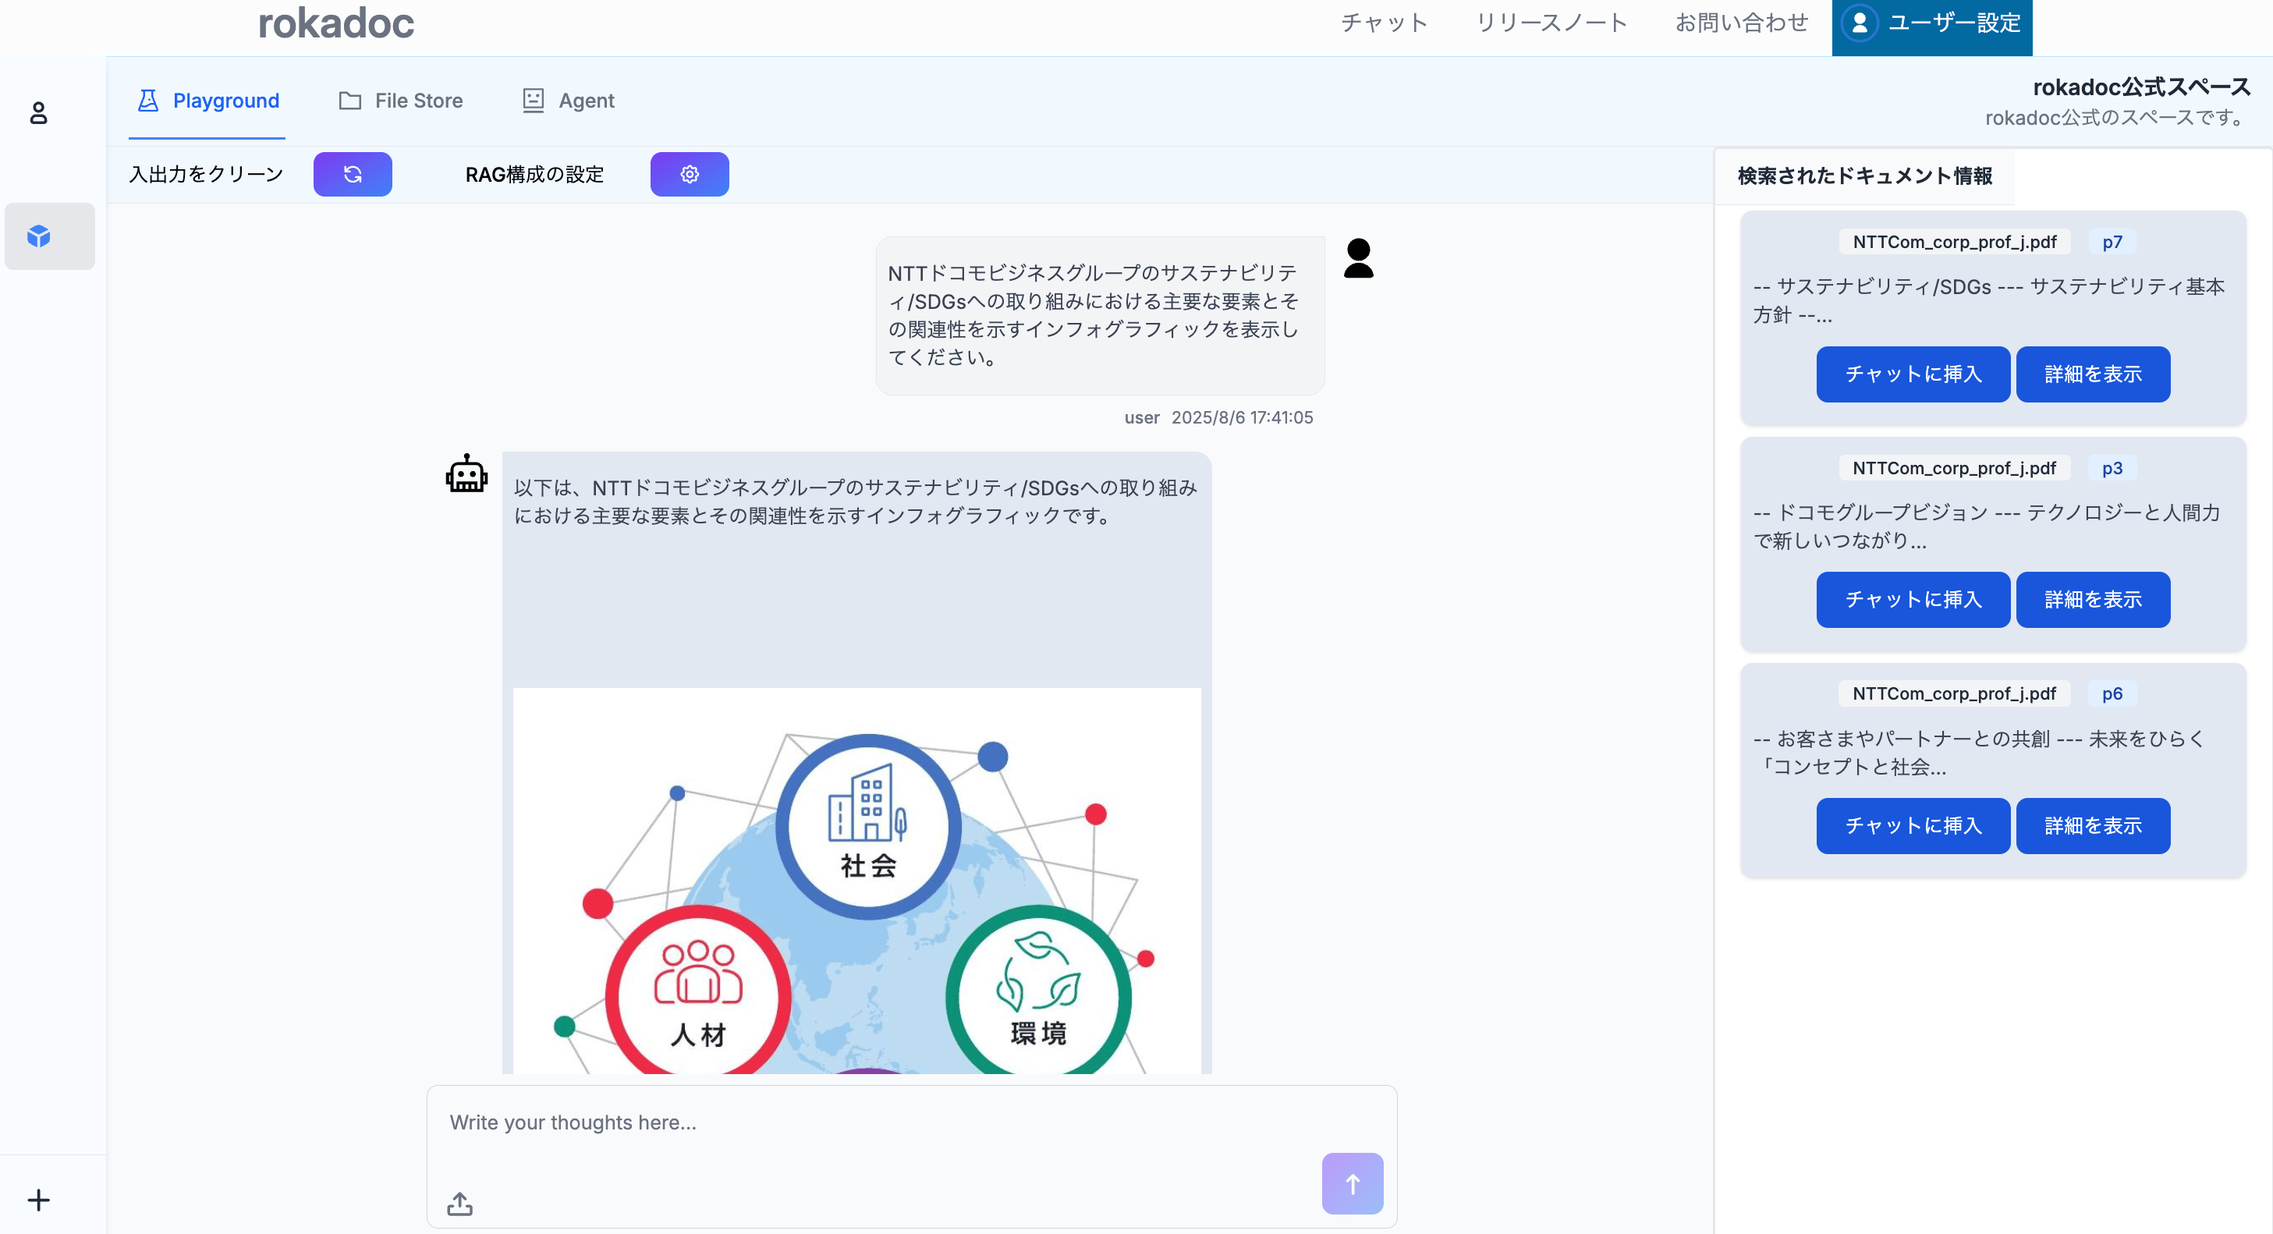Viewport: 2273px width, 1234px height.
Task: Switch to the Playground tab
Action: coord(207,101)
